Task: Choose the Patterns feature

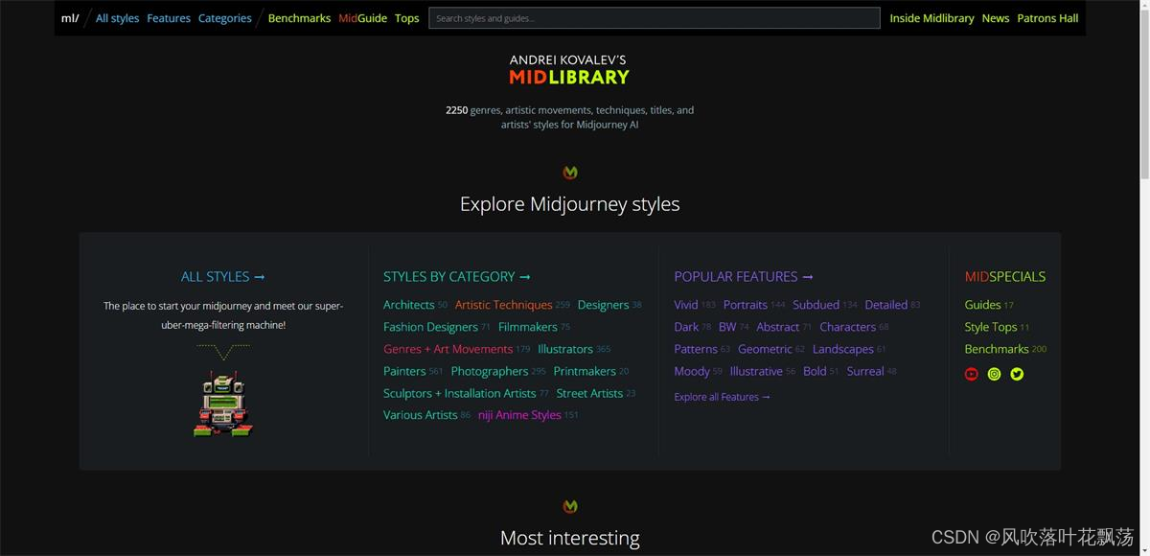Action: pos(696,349)
